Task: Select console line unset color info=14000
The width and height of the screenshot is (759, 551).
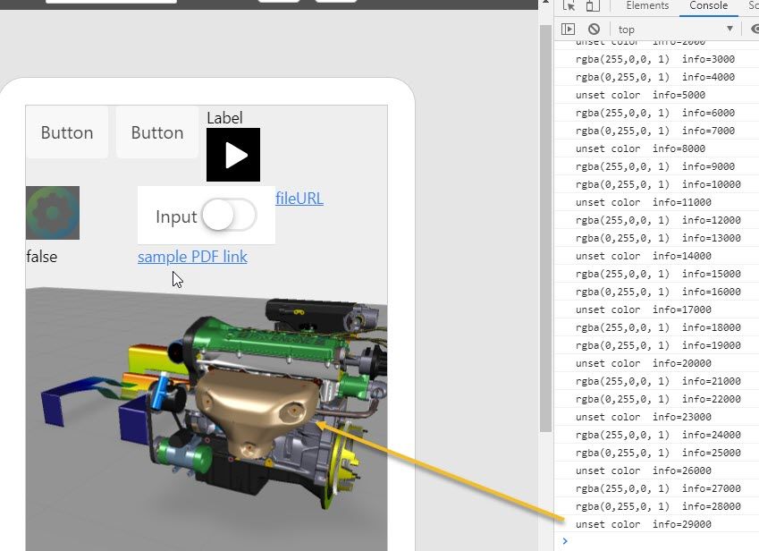Action: click(x=655, y=256)
